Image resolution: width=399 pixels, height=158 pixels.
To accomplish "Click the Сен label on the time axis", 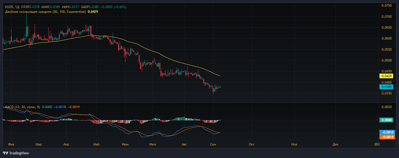I will click(x=213, y=144).
